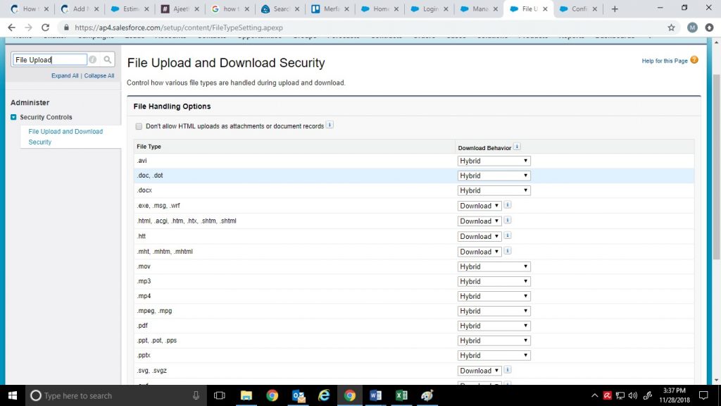Open the Download Behavior dropdown for .avi files

pyautogui.click(x=493, y=160)
